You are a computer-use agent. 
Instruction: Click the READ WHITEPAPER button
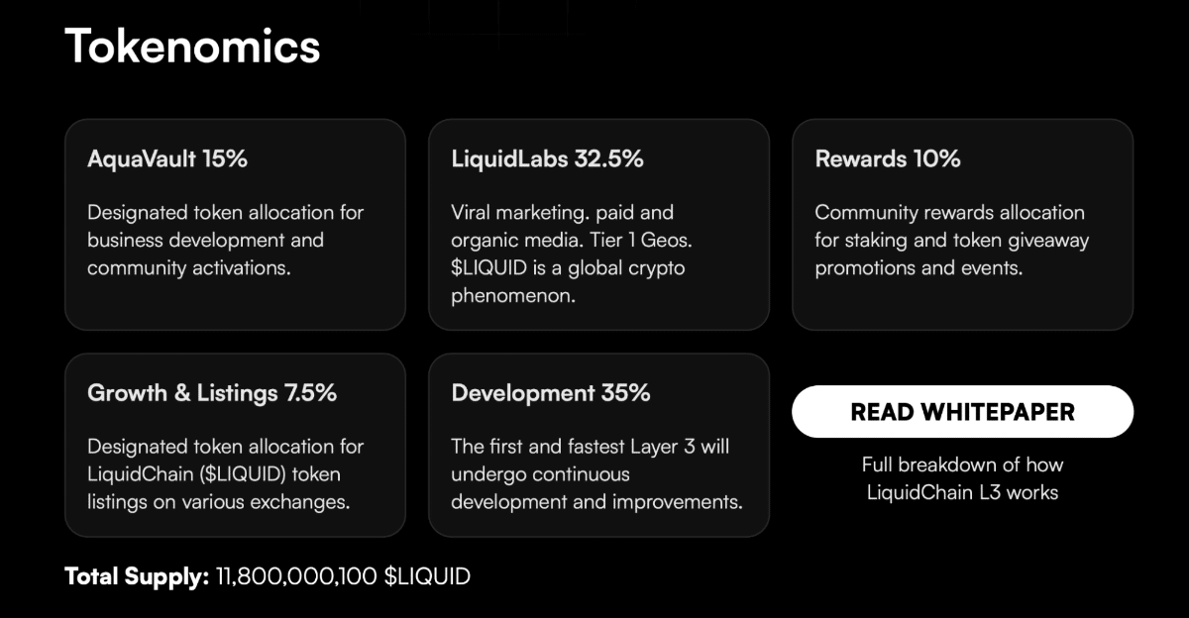(962, 411)
